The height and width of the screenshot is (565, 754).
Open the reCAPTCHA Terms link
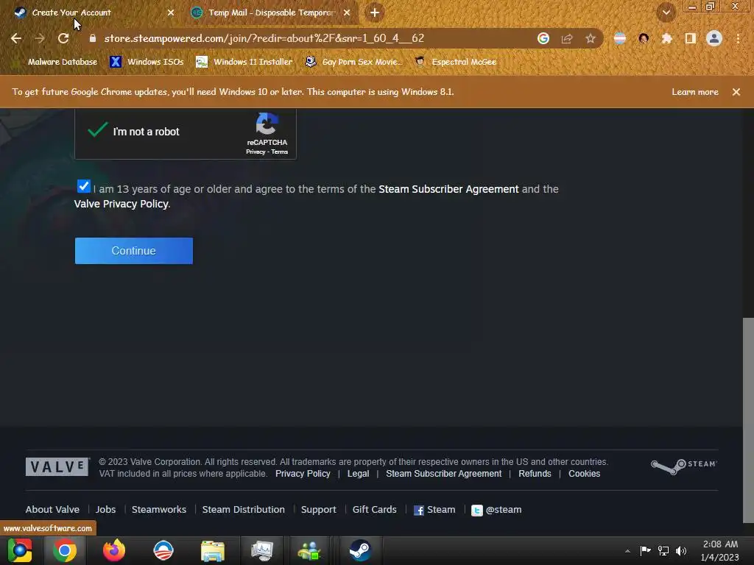pos(279,152)
